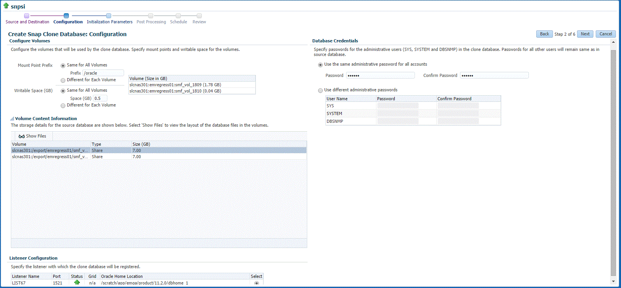Click the Configuration step marker icon
Image resolution: width=621 pixels, height=288 pixels.
66,16
